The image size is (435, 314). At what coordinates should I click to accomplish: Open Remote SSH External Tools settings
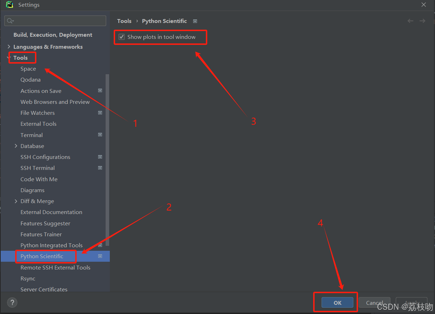(55, 267)
